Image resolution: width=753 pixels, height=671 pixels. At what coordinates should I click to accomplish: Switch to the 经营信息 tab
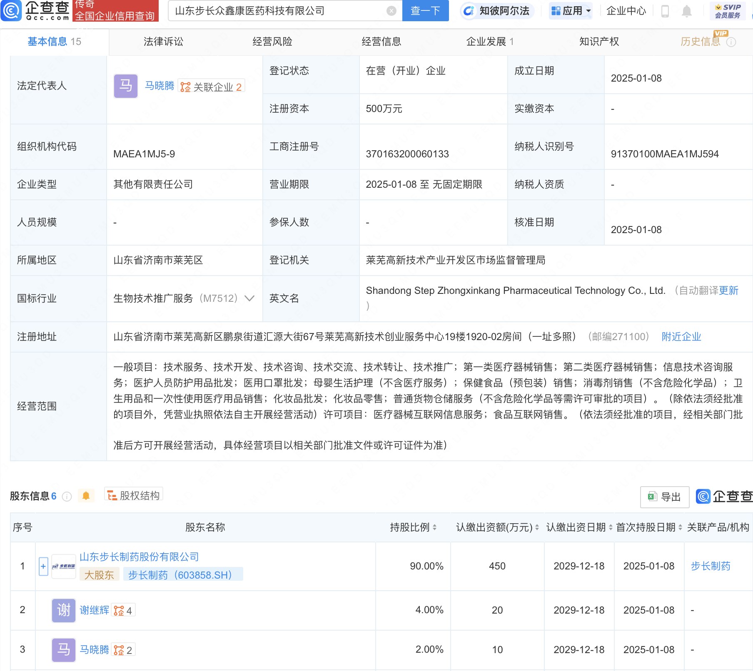pos(381,42)
